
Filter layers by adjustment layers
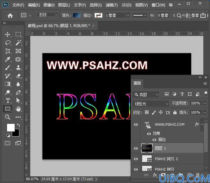tap(174, 94)
